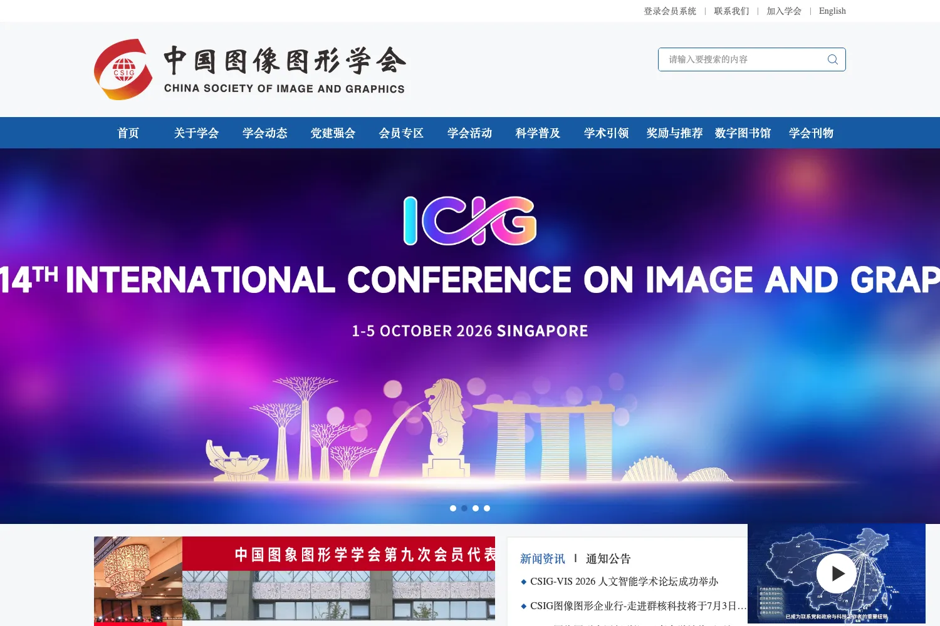
Task: Select the second carousel dot
Action: pyautogui.click(x=464, y=508)
